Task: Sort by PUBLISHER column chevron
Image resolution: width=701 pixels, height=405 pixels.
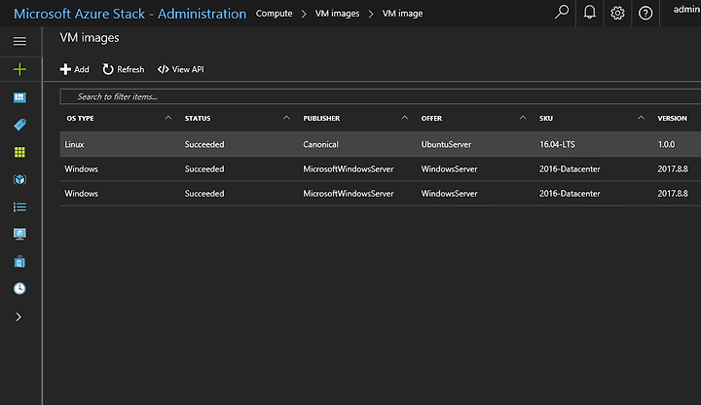Action: pyautogui.click(x=405, y=118)
